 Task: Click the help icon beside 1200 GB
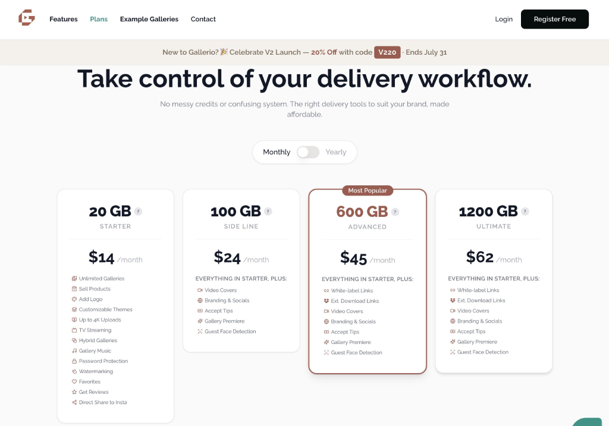(x=525, y=212)
